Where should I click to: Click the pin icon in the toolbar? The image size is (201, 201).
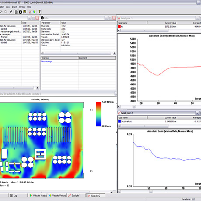tap(11, 12)
